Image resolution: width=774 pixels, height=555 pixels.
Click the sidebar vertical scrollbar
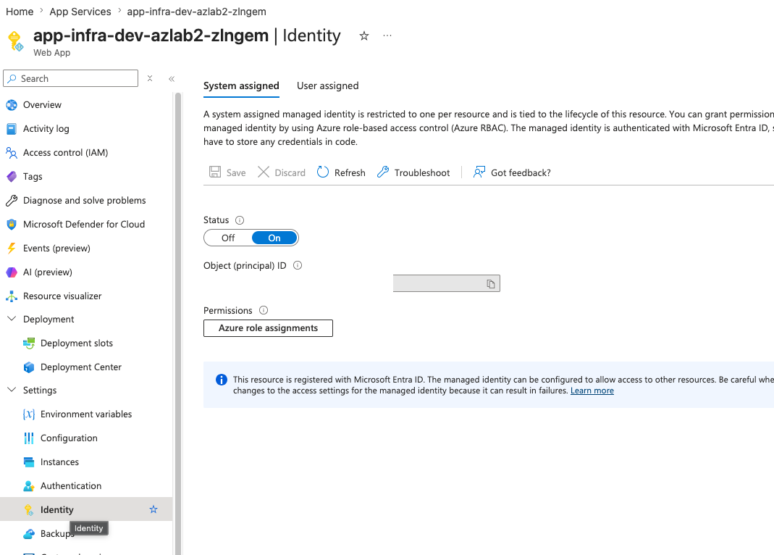178,323
